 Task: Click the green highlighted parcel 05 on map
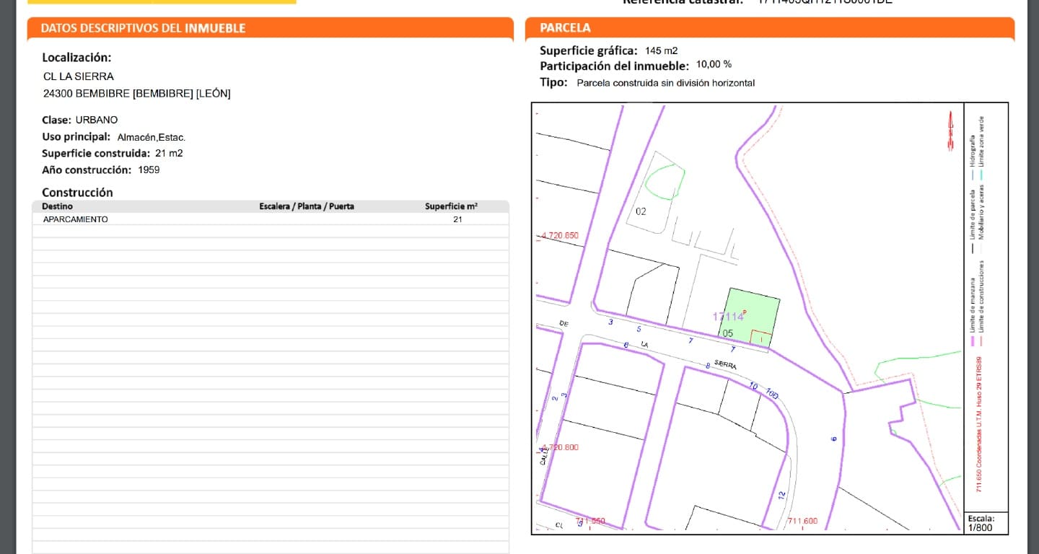pos(750,314)
